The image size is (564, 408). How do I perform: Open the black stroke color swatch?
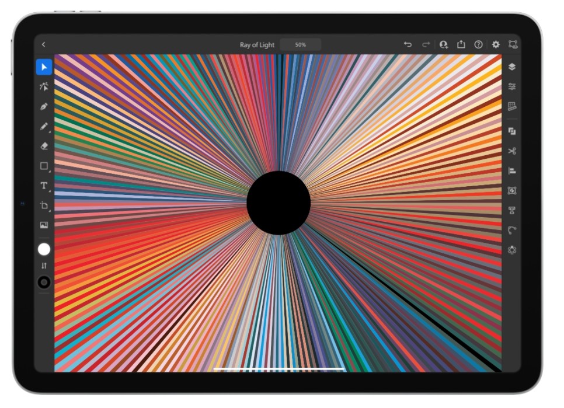(44, 282)
